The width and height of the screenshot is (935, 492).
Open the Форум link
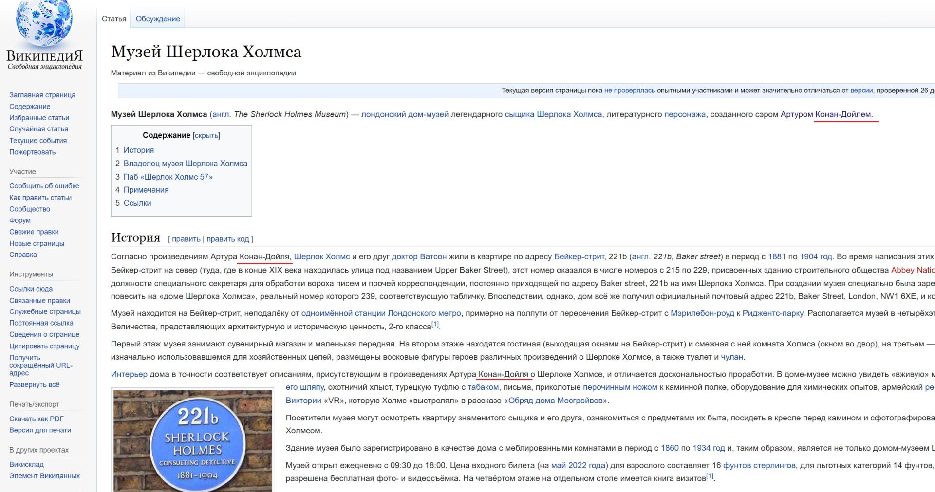20,220
